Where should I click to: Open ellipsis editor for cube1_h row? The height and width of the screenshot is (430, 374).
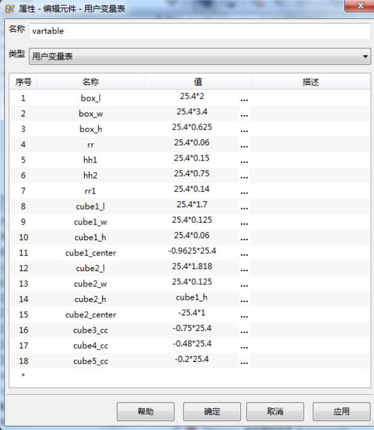coord(244,237)
